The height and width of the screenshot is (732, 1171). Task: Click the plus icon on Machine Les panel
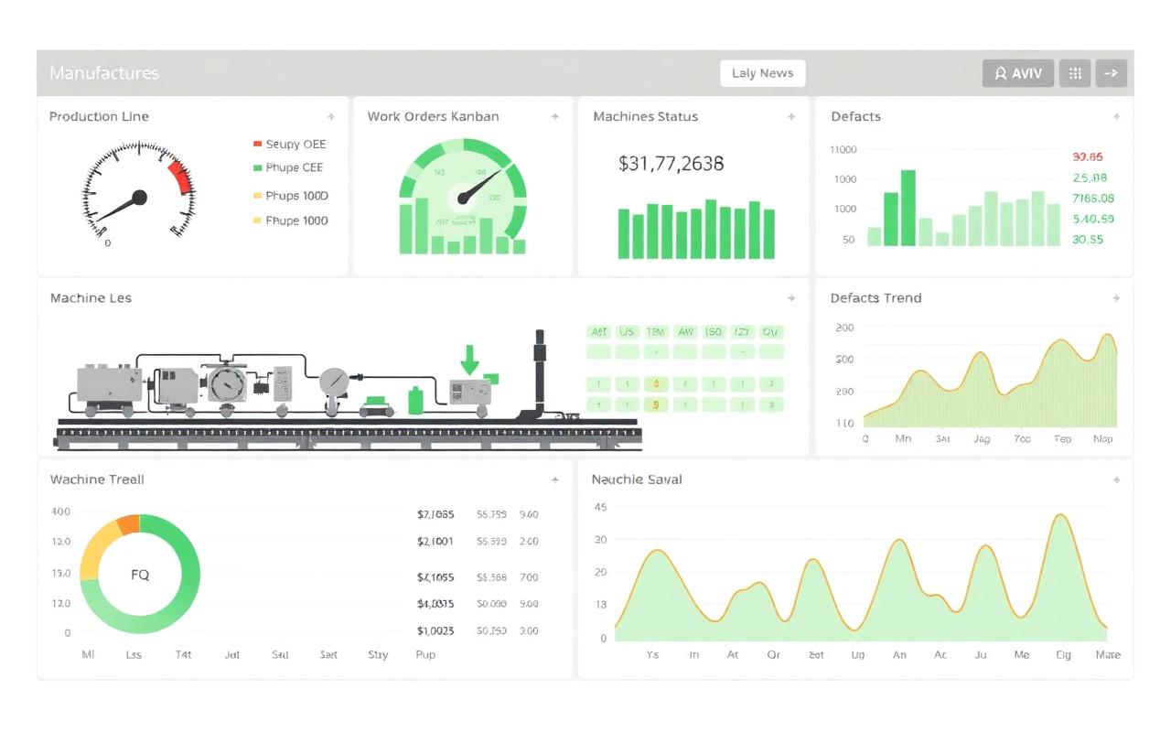tap(791, 298)
